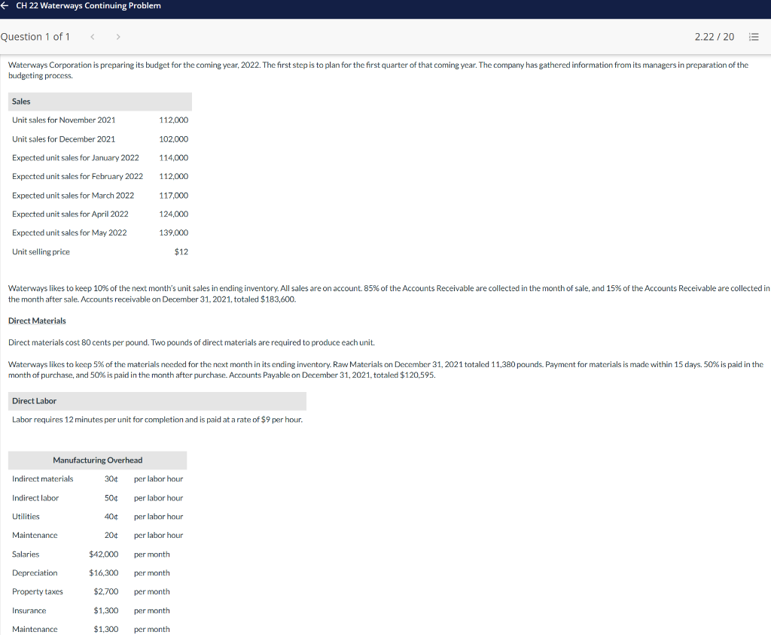The height and width of the screenshot is (635, 771).
Task: Click the Question 1 of 1 label
Action: pyautogui.click(x=35, y=37)
